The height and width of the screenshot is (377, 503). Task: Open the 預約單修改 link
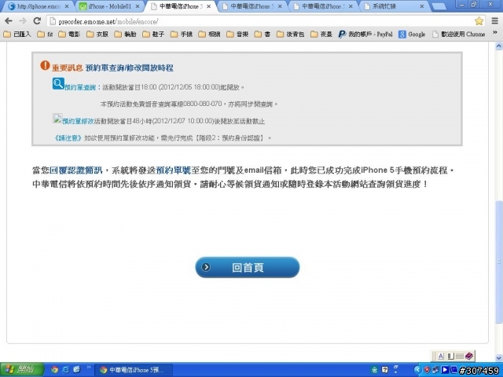pyautogui.click(x=78, y=121)
